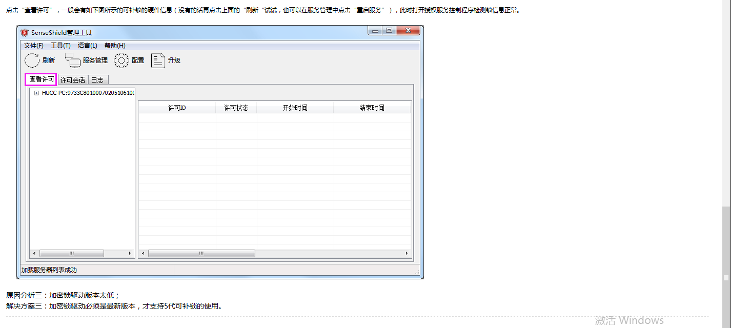Click the status bar resize grip
The image size is (731, 328).
coord(417,272)
